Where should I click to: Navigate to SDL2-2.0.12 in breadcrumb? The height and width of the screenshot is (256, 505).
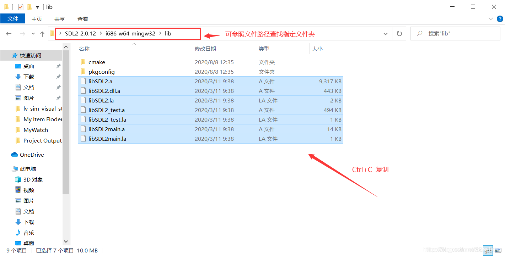tap(80, 34)
